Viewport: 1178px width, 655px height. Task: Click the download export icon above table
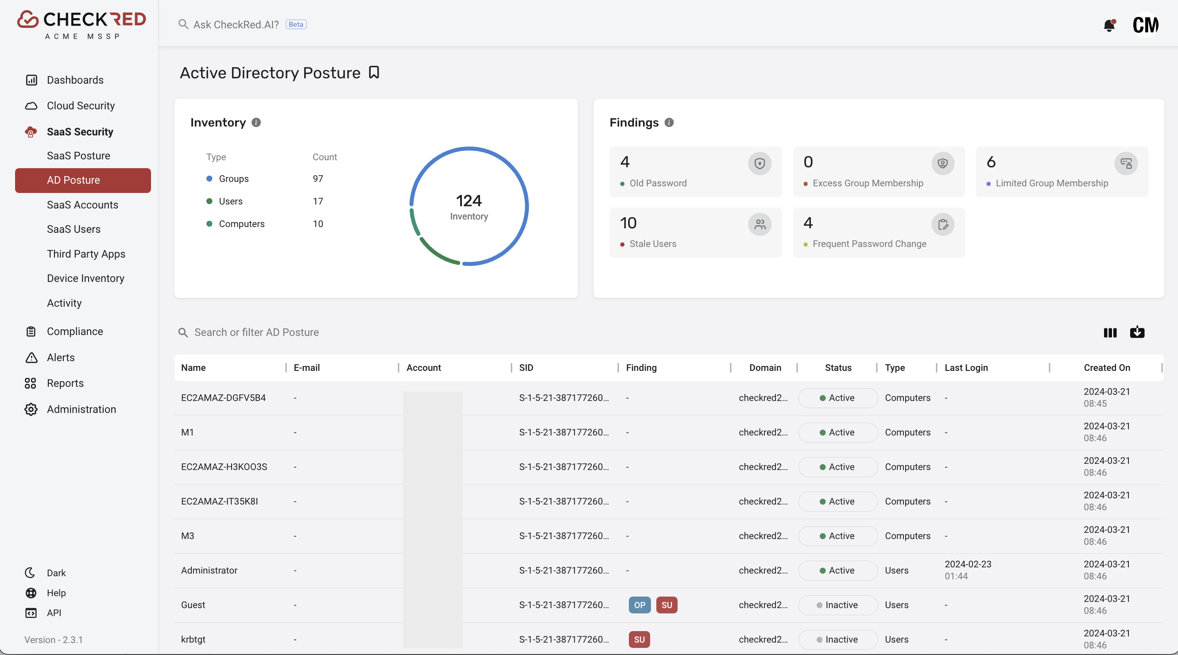click(x=1137, y=332)
